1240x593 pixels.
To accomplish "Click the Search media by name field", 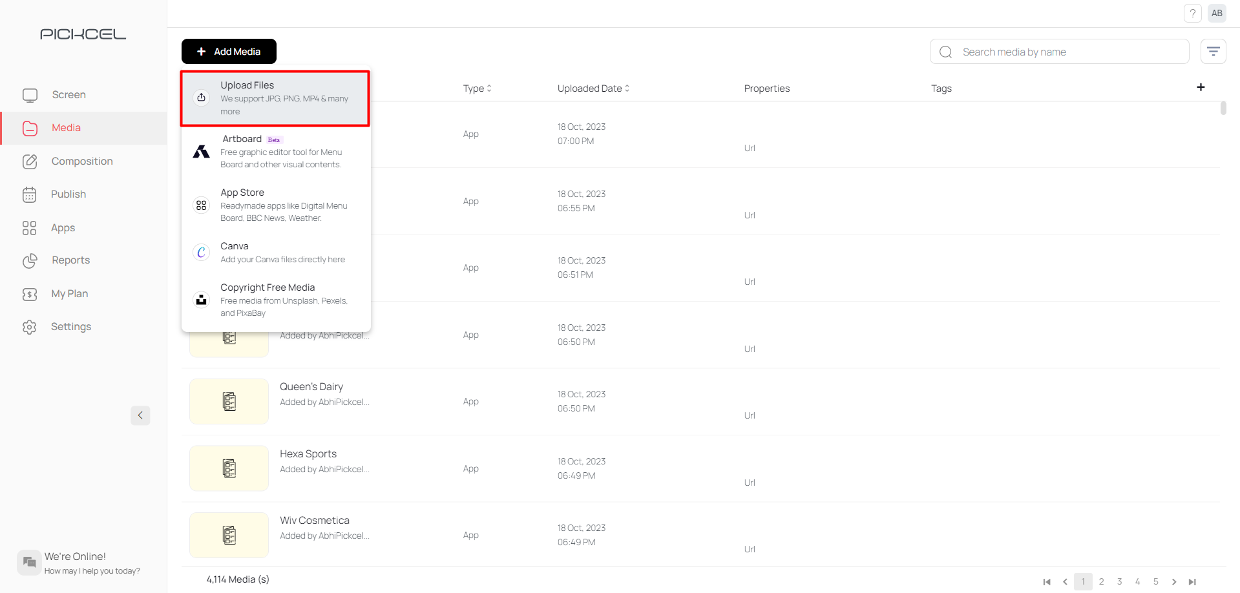I will coord(1060,52).
